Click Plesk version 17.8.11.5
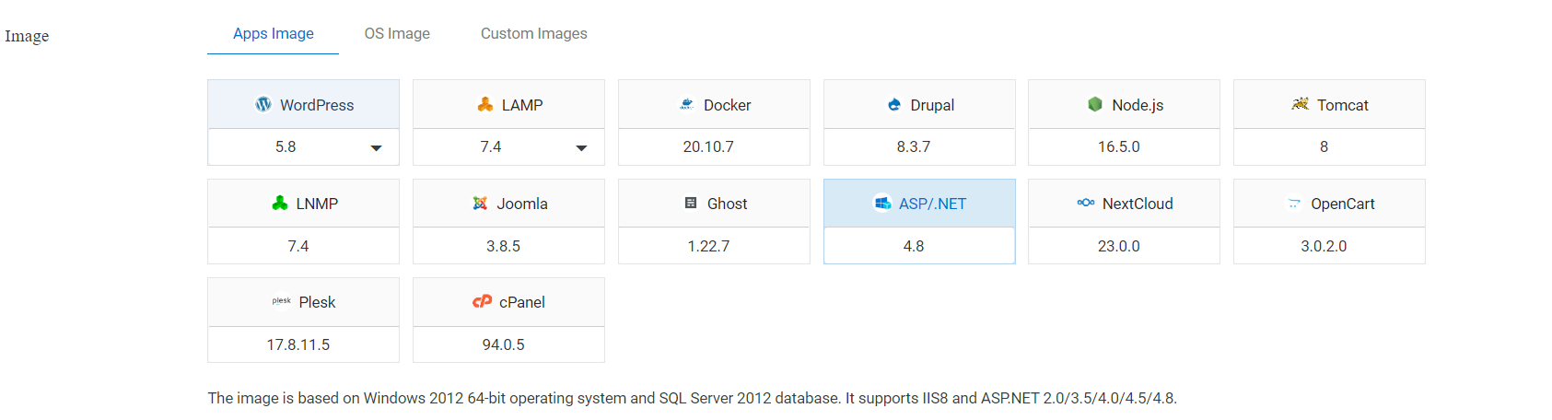 click(298, 344)
